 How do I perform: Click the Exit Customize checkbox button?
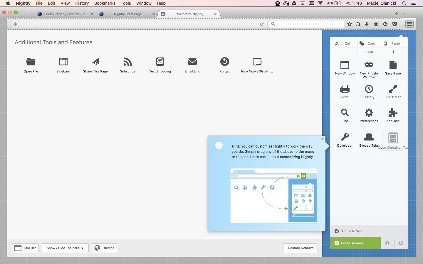click(355, 243)
